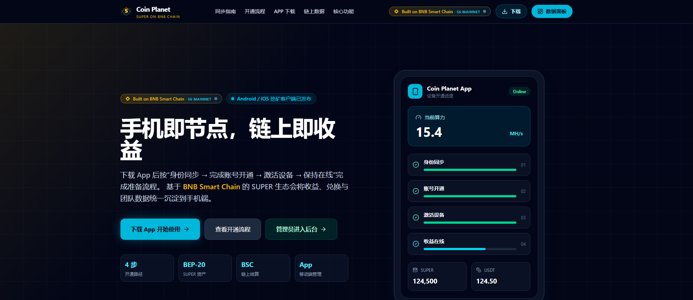Image resolution: width=693 pixels, height=300 pixels.
Task: Click the BNB diamond icon in hero badge
Action: 128,99
